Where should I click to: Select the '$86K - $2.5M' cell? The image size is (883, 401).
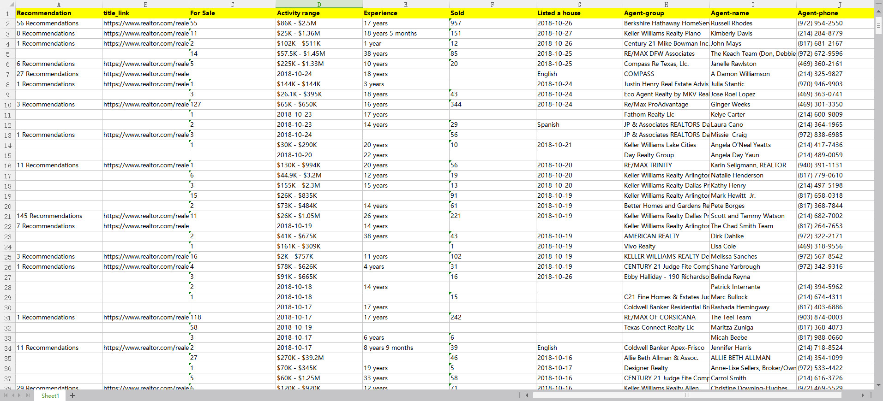tap(319, 24)
